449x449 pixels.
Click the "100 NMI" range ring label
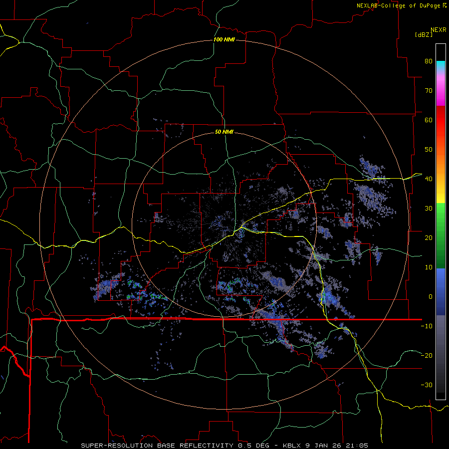(x=224, y=39)
